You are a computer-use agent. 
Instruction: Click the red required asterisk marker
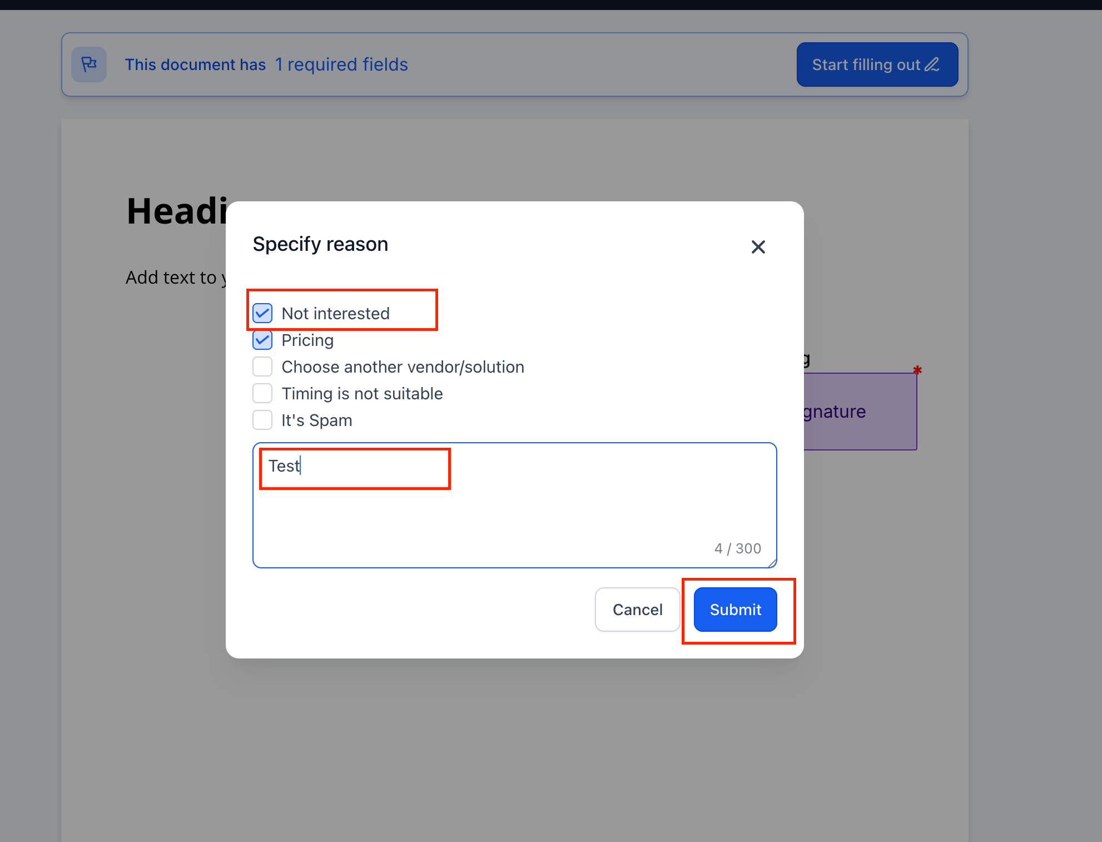917,370
